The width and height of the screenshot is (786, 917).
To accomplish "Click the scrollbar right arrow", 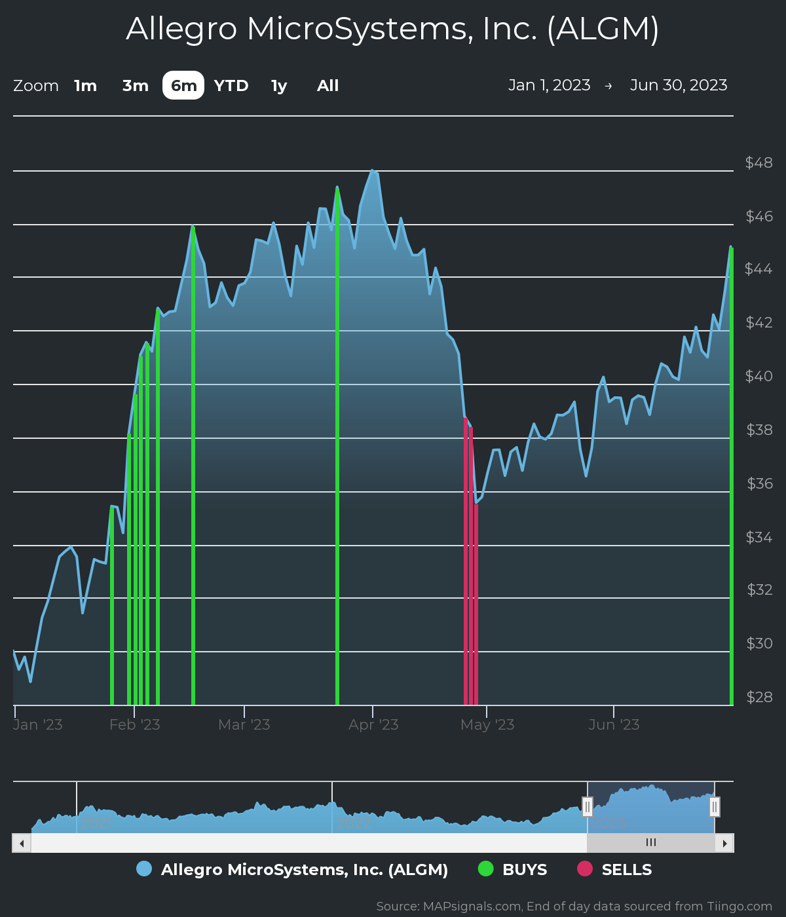I will tap(724, 843).
